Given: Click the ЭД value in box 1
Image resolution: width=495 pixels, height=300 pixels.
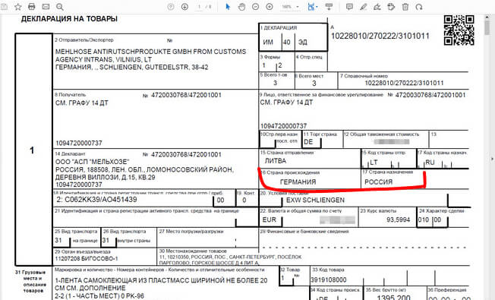Looking at the screenshot, I should [x=303, y=42].
